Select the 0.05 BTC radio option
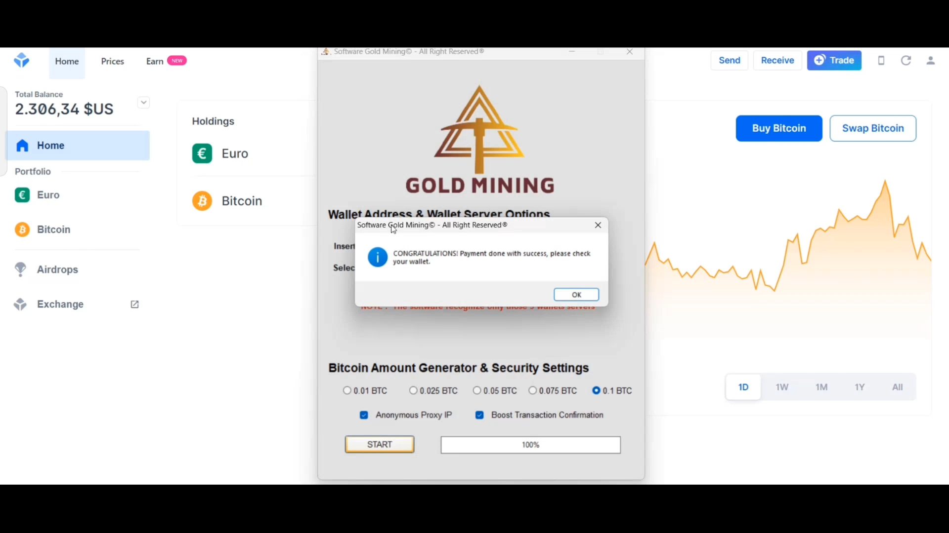949x533 pixels. pos(477,390)
